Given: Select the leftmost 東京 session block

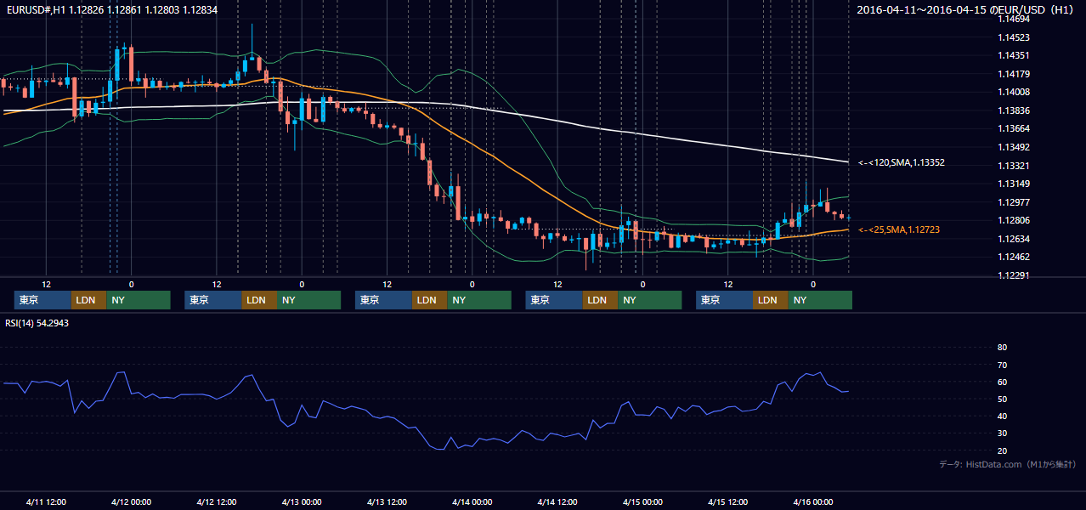Looking at the screenshot, I should tap(42, 300).
